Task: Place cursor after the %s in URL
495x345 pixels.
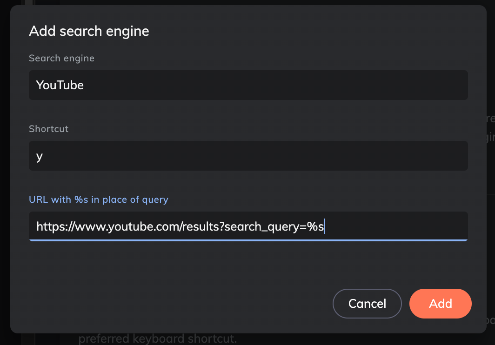Action: pyautogui.click(x=325, y=226)
